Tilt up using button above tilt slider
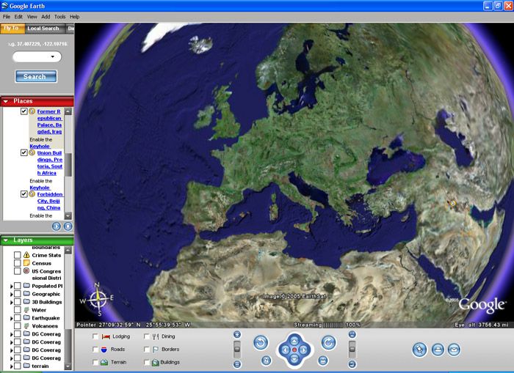Screen dimensions: 514x373 [352, 334]
